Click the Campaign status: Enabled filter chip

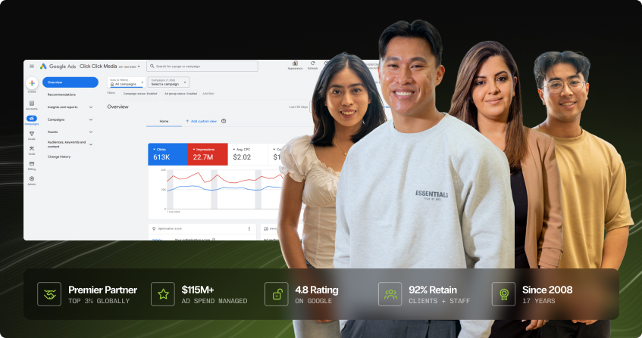pyautogui.click(x=140, y=94)
